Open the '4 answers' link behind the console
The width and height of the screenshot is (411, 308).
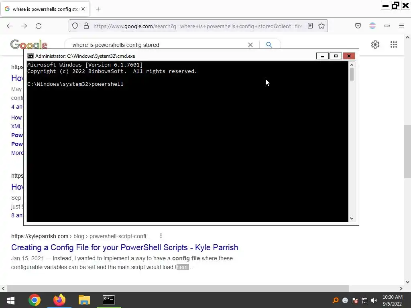pyautogui.click(x=17, y=107)
